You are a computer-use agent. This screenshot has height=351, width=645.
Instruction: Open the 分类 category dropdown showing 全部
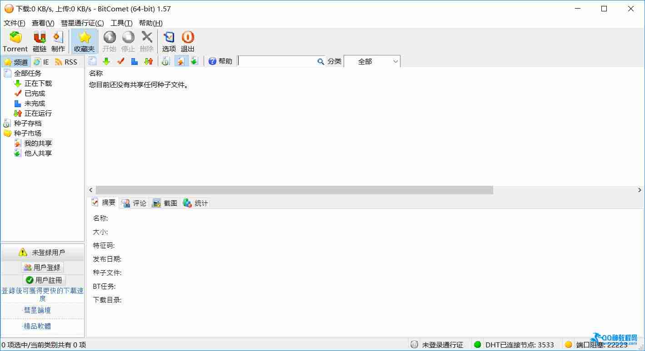[x=372, y=61]
